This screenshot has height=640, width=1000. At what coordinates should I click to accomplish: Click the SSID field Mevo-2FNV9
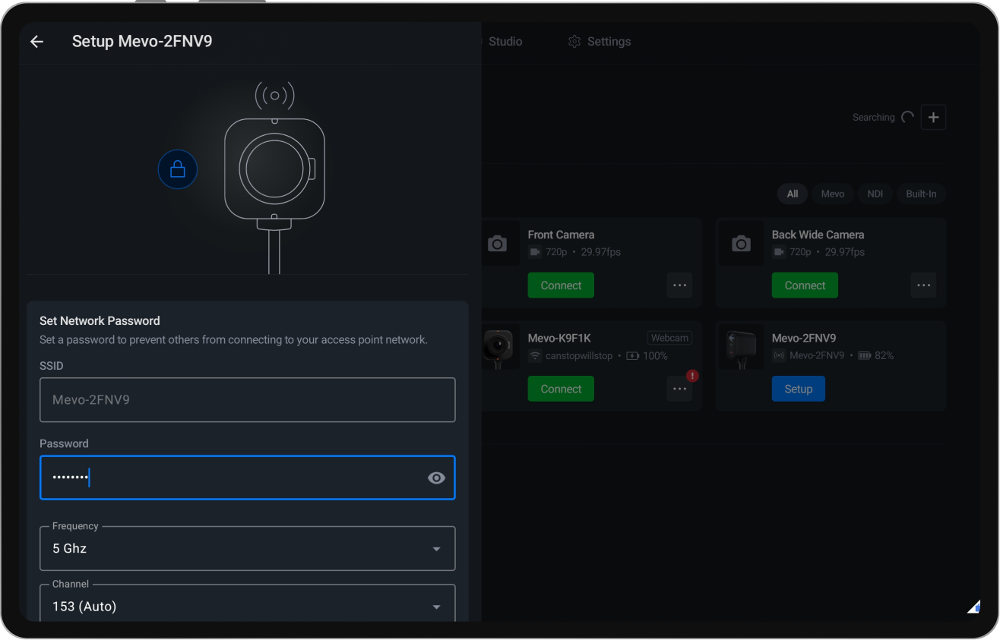tap(248, 400)
